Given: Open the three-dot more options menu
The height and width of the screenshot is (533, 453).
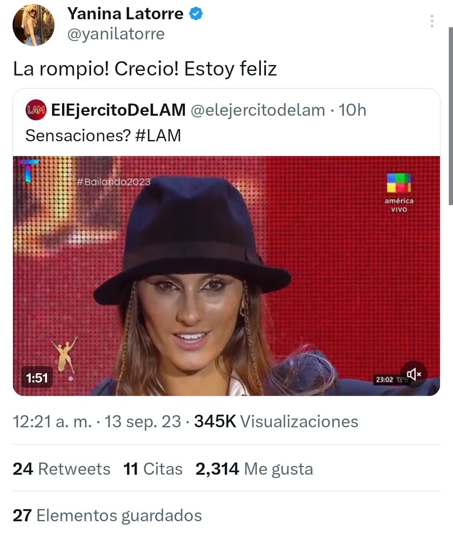Looking at the screenshot, I should [x=432, y=21].
